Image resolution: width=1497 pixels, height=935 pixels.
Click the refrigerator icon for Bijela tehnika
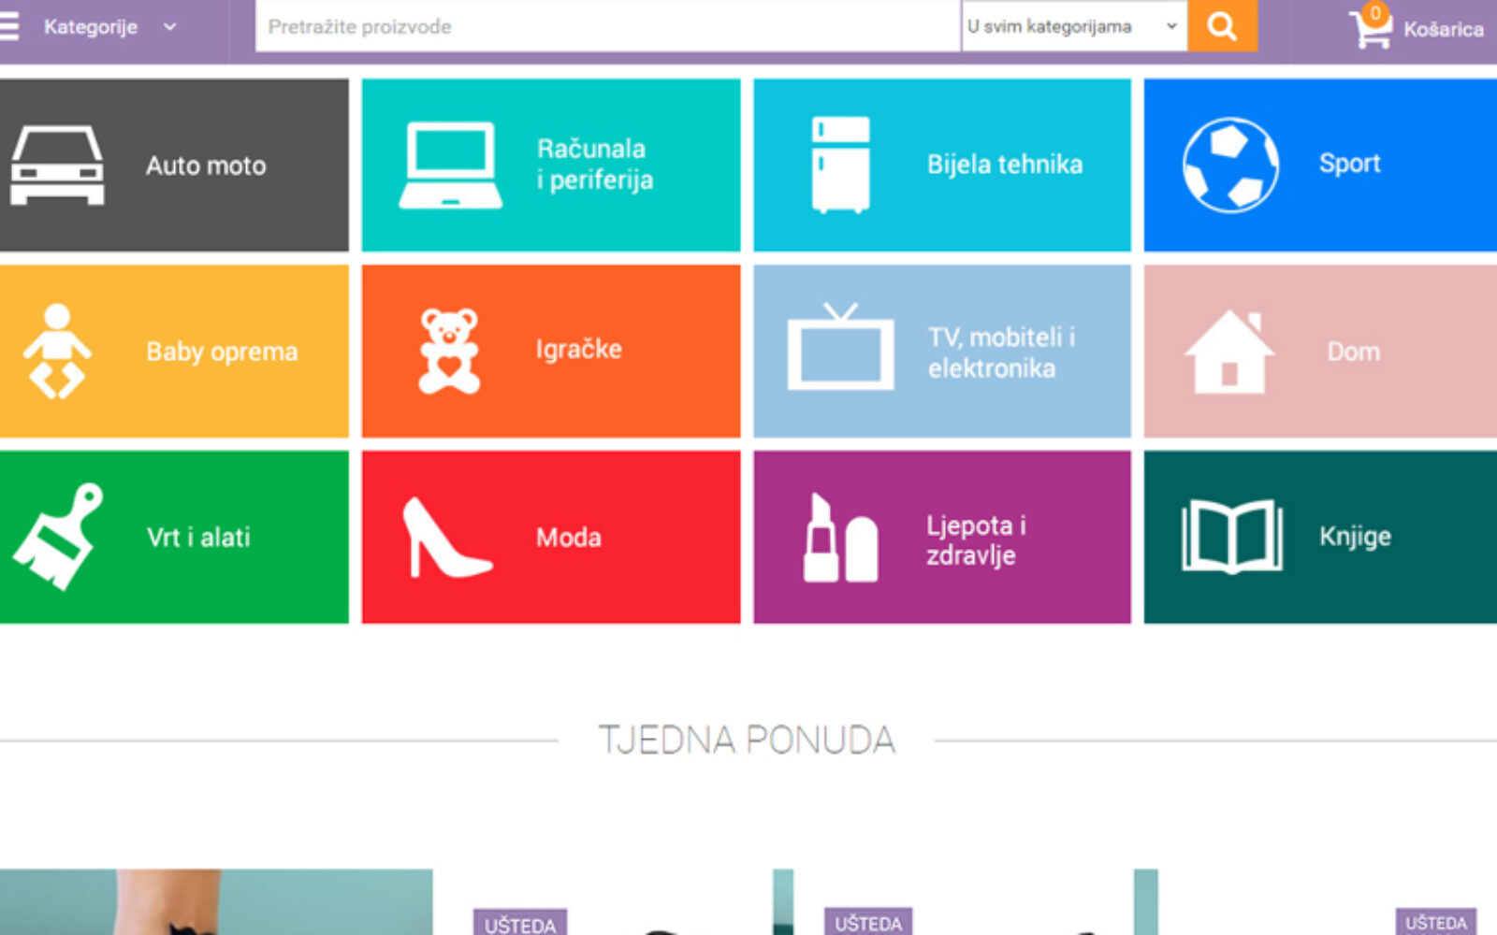click(x=840, y=165)
